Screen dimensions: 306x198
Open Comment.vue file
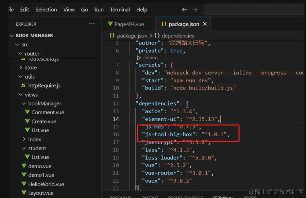tap(48, 112)
